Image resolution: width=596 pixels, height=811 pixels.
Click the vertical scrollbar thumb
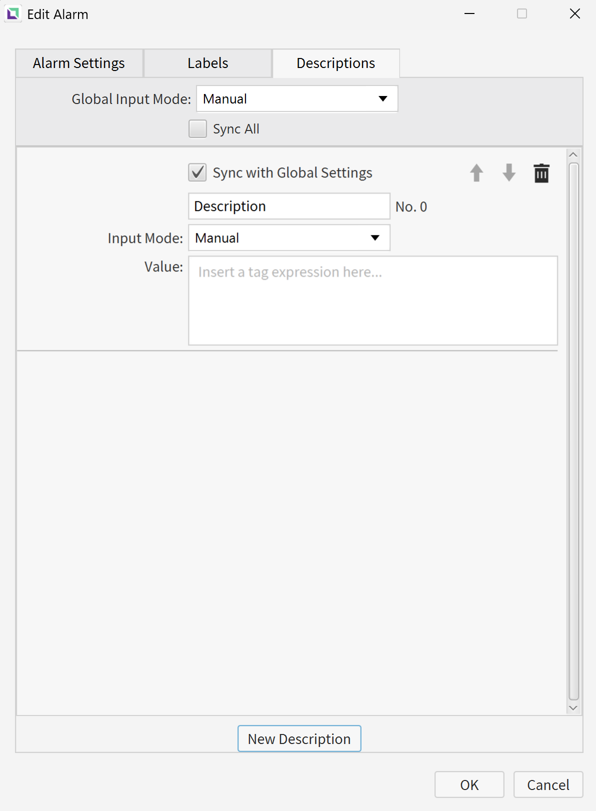[573, 431]
